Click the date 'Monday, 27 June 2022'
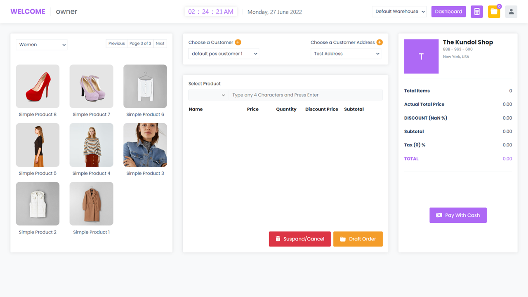The image size is (528, 297). pos(275,12)
